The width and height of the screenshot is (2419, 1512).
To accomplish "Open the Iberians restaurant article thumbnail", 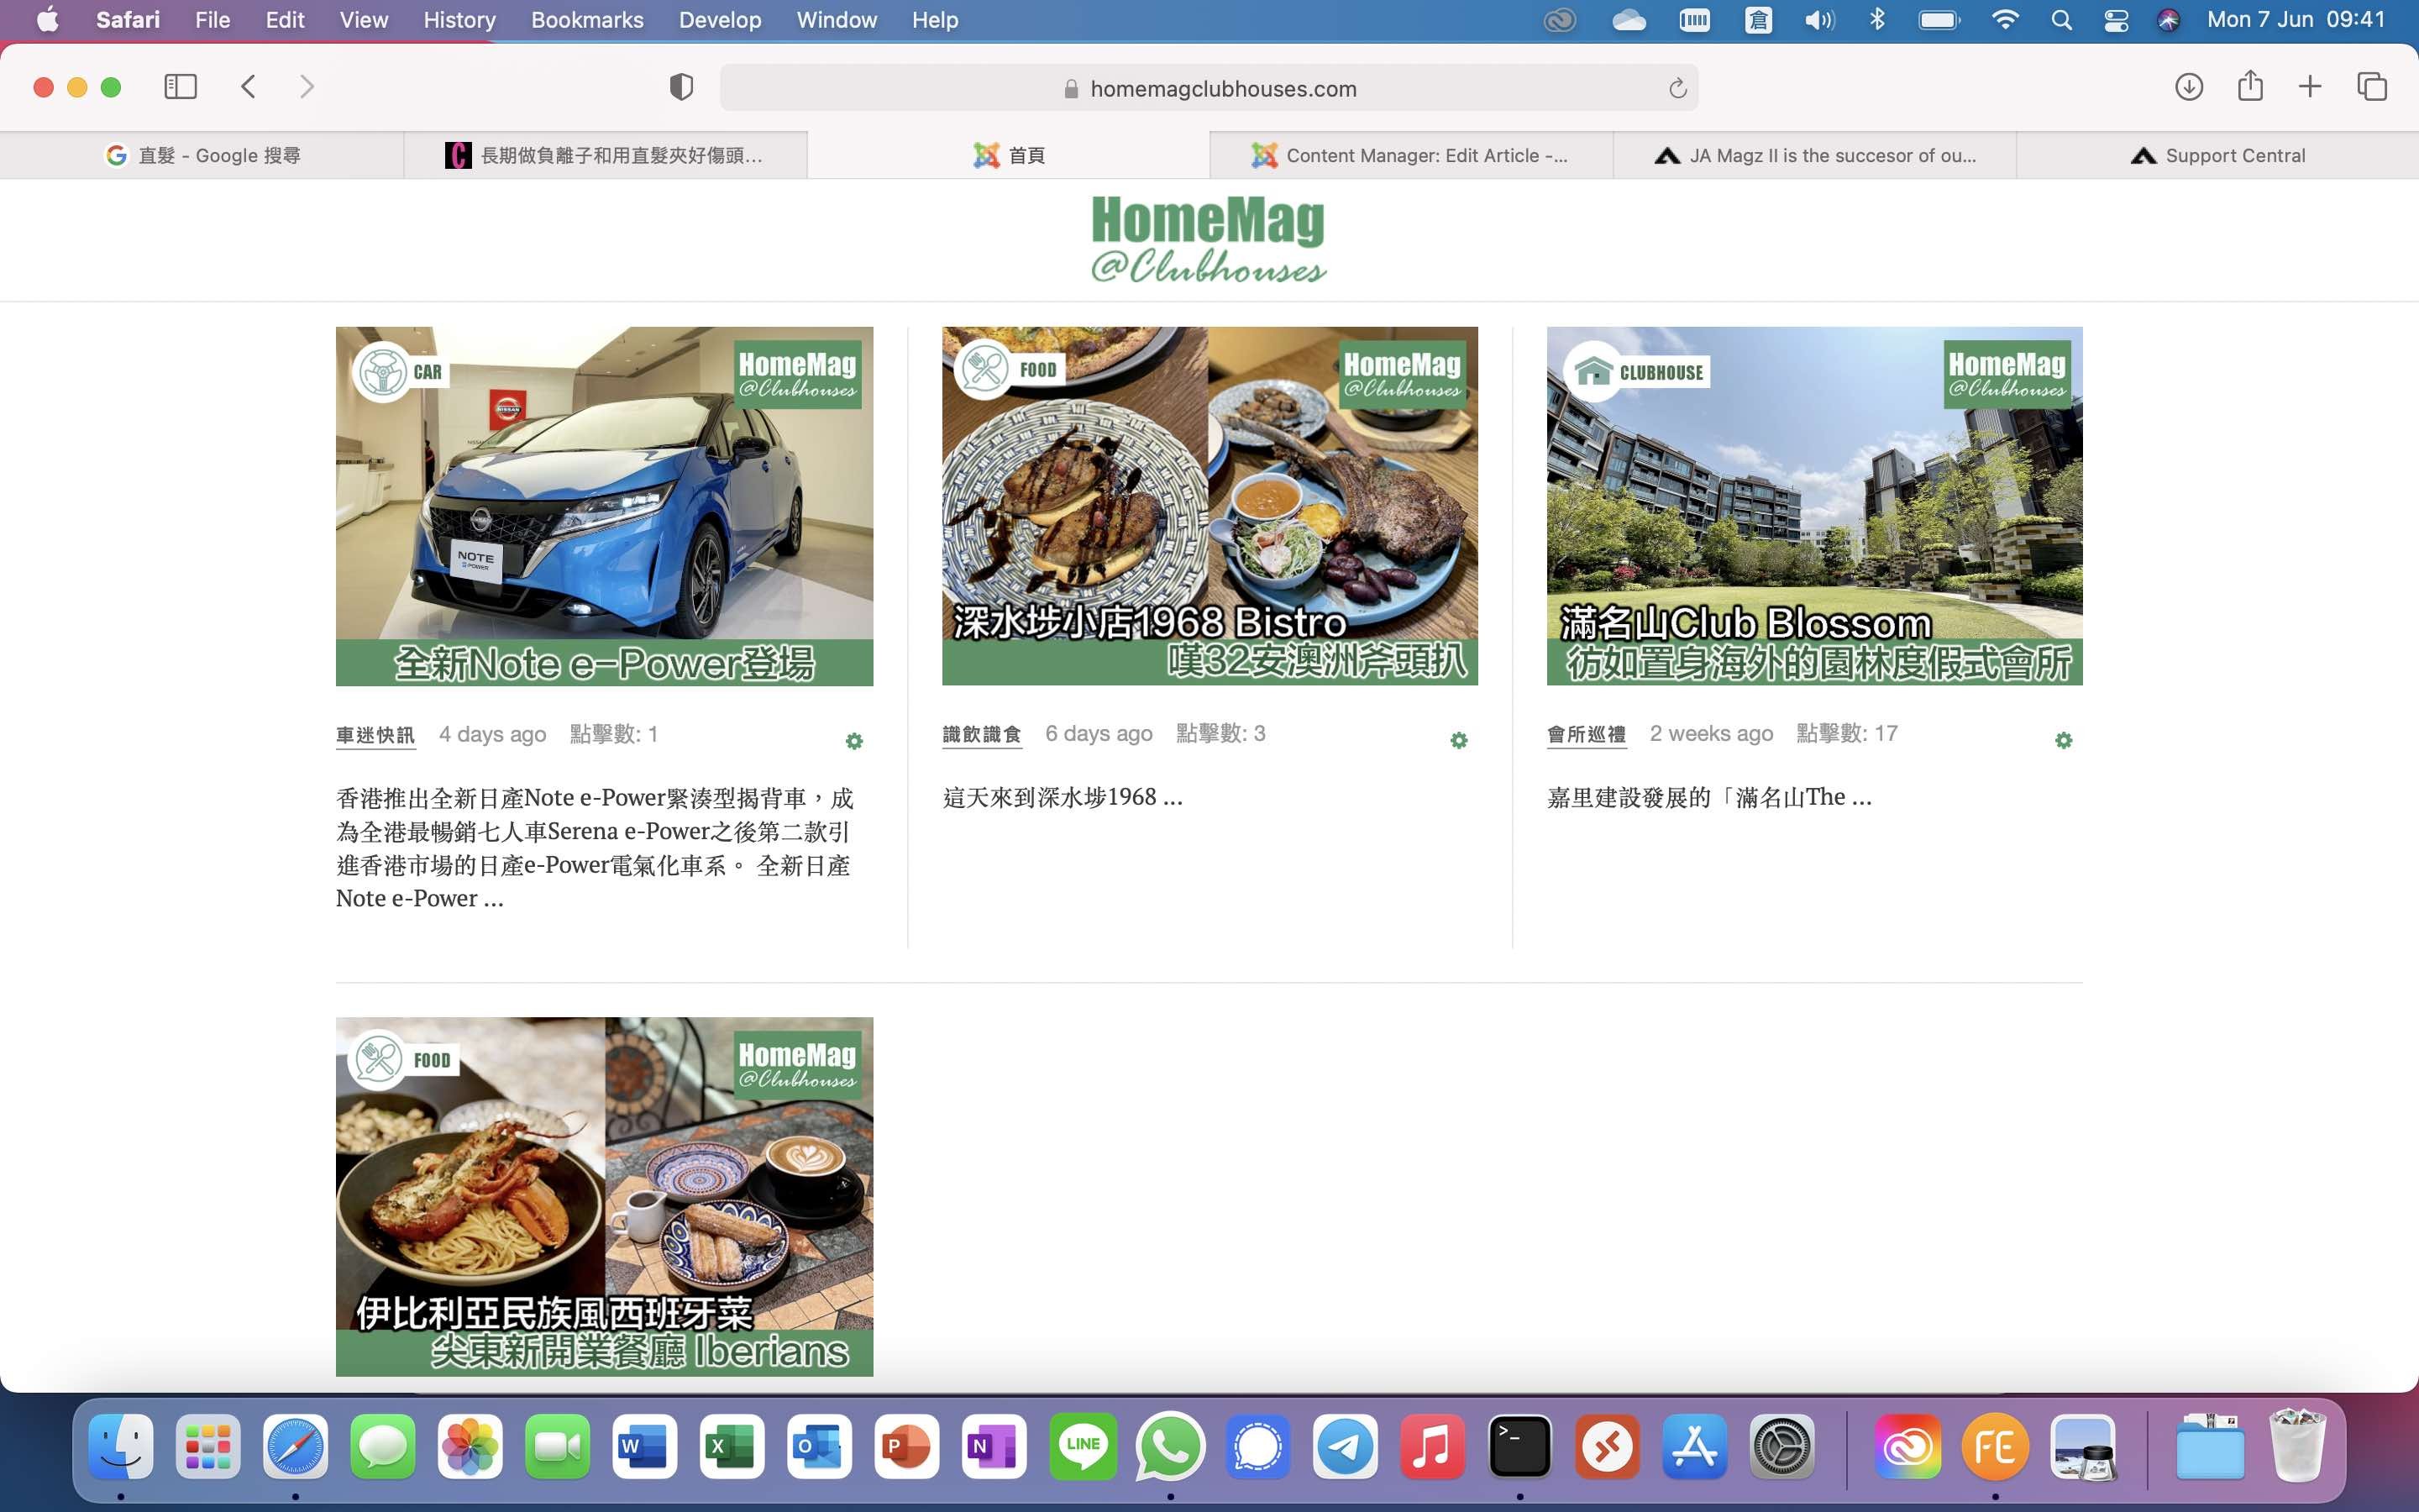I will tap(604, 1196).
